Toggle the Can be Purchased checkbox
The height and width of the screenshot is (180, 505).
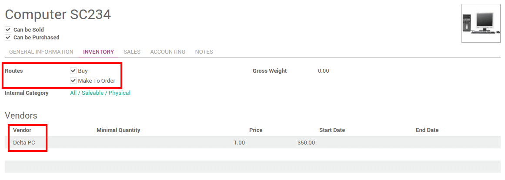[x=8, y=38]
